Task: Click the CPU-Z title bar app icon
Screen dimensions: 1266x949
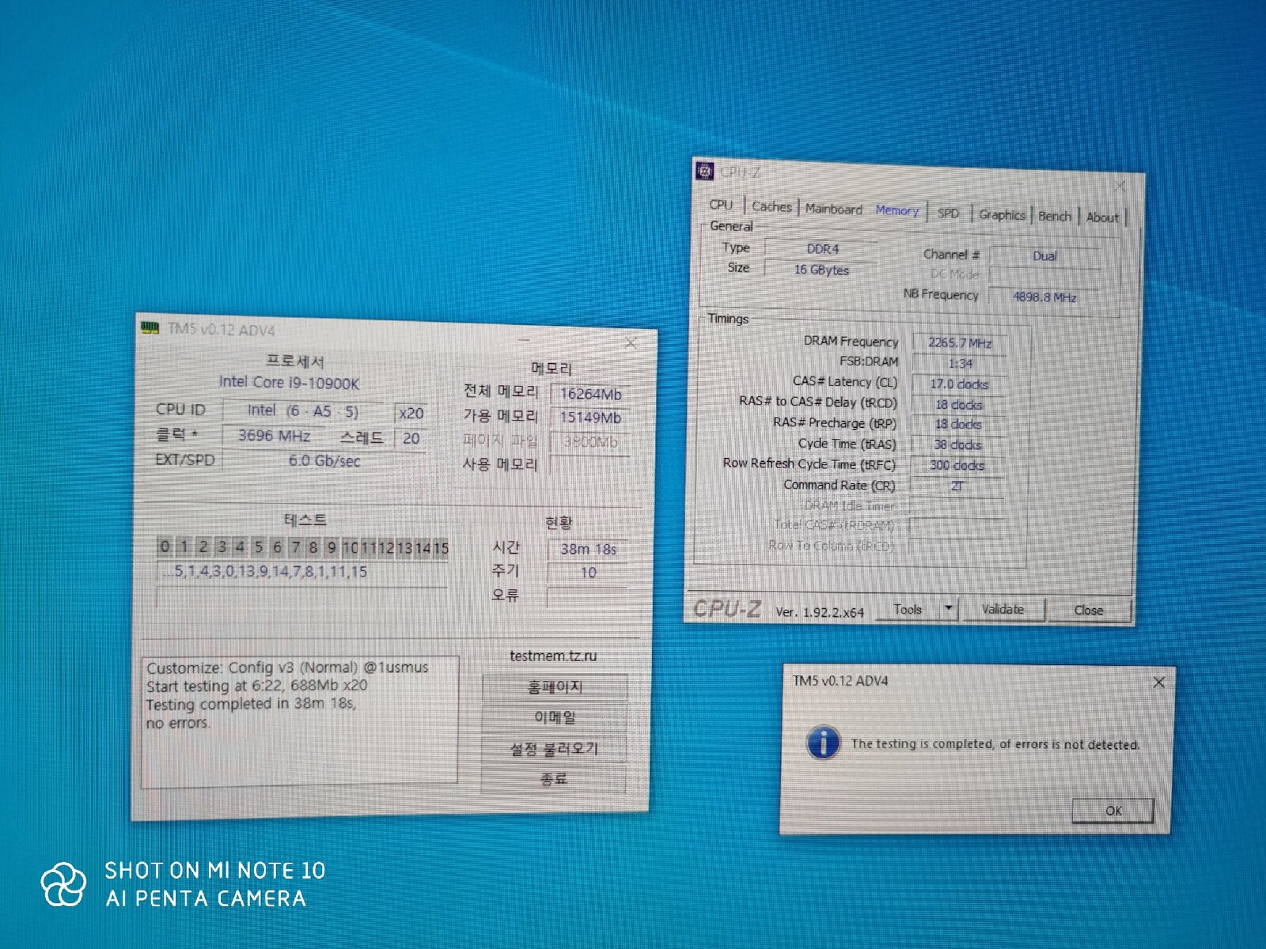Action: coord(704,170)
